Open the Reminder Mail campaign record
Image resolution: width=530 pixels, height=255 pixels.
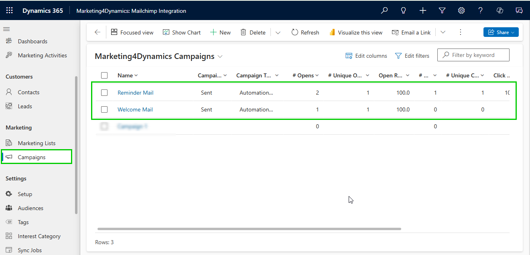135,92
